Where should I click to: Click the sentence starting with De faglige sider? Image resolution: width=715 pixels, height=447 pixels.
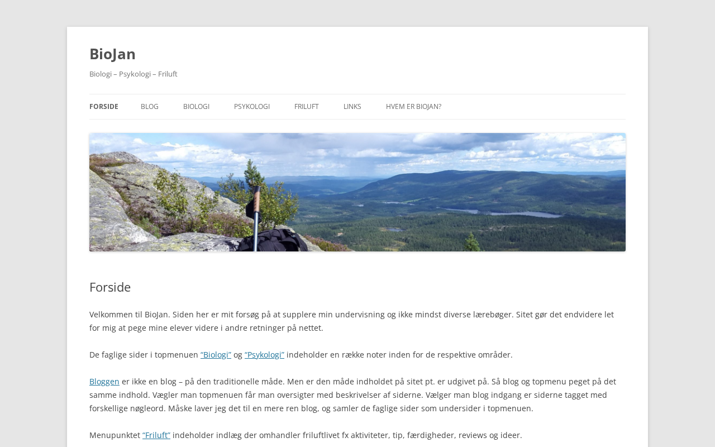tap(301, 355)
